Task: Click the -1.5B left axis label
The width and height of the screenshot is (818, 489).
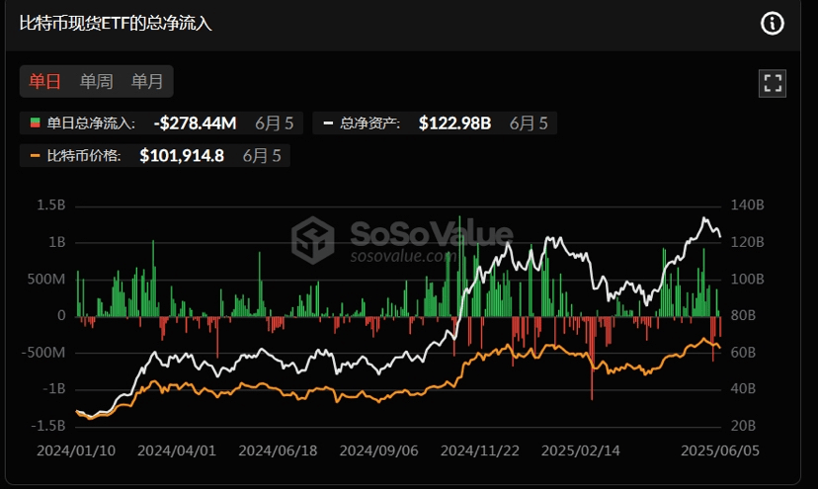Action: tap(48, 426)
